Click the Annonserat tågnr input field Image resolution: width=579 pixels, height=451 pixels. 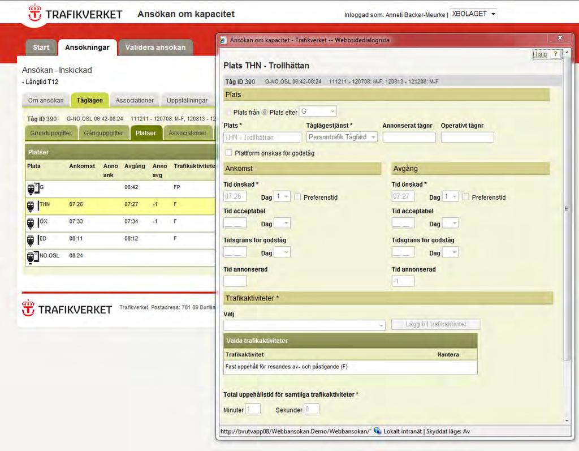[409, 137]
